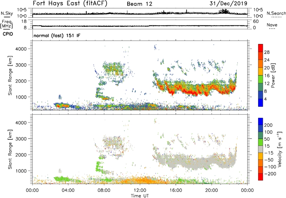This screenshot has height=198, width=286.
Task: Click the '20:00' time tick label
Action: (x=212, y=190)
